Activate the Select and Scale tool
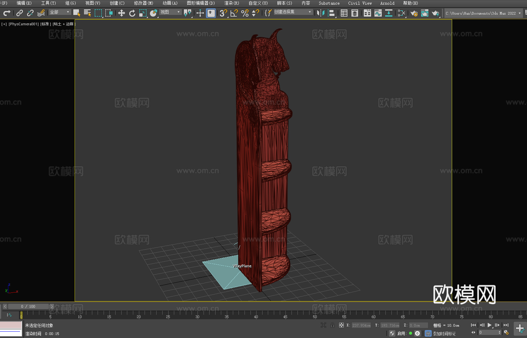 [x=143, y=13]
